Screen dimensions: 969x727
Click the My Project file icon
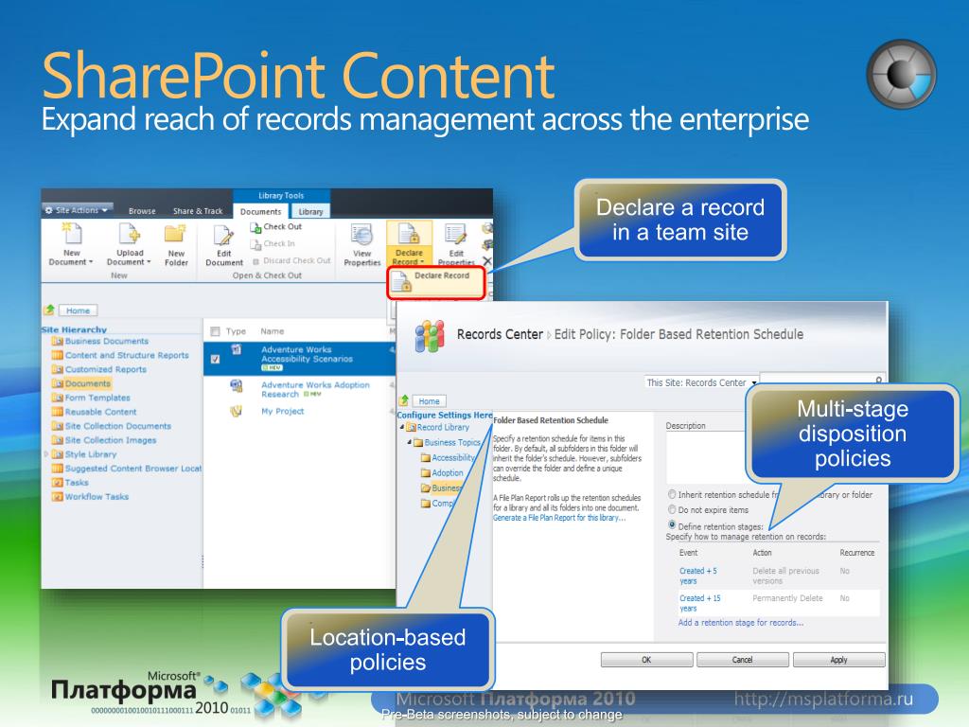(x=236, y=411)
